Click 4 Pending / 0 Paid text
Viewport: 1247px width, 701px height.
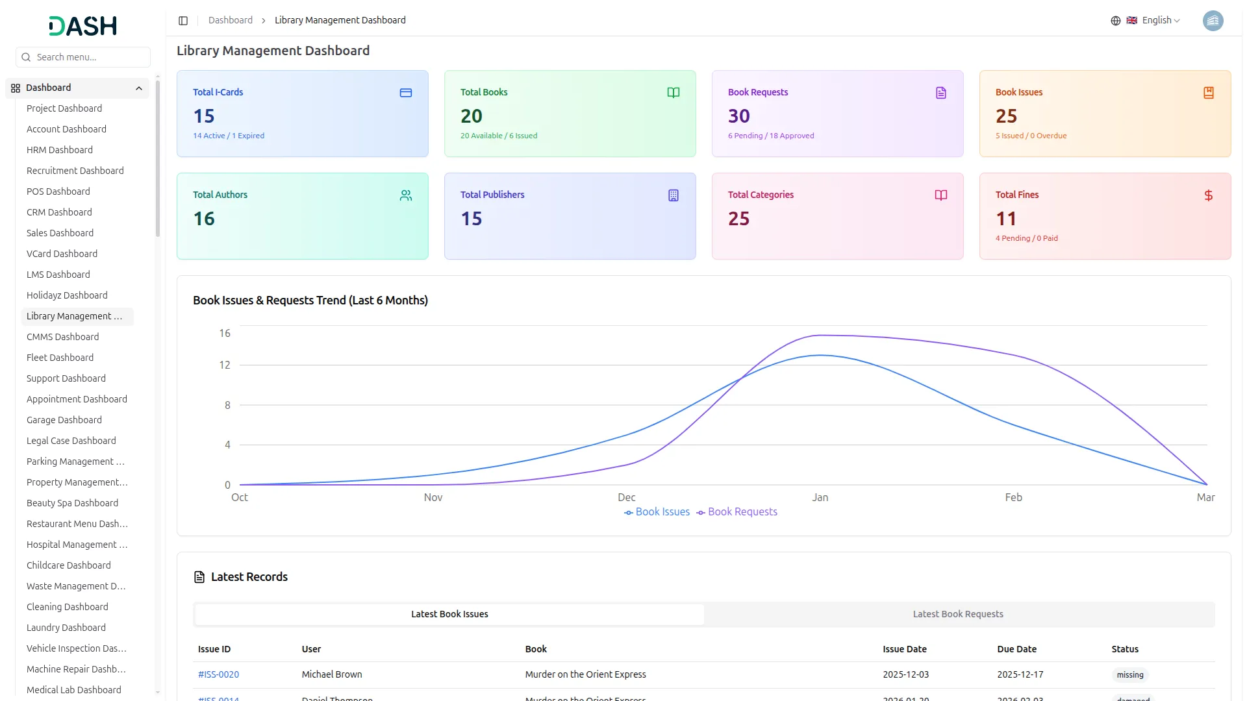point(1026,238)
